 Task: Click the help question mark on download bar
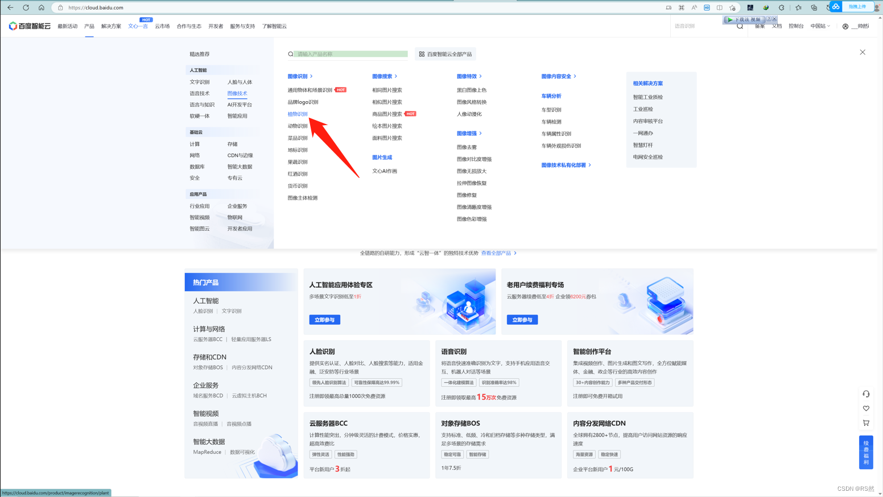[x=769, y=19]
